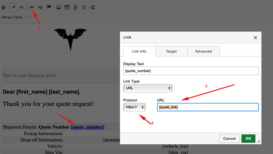Insert a horizontal line
273x154 pixels.
[76, 8]
